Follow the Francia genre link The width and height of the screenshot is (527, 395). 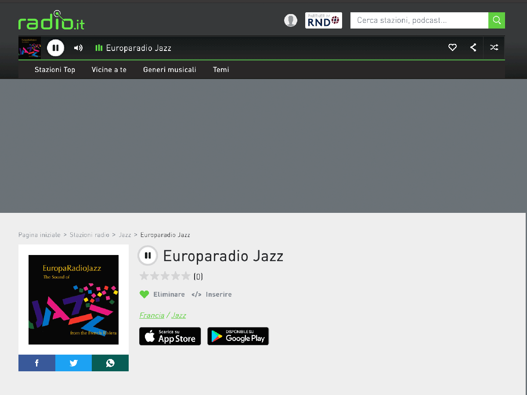(152, 315)
